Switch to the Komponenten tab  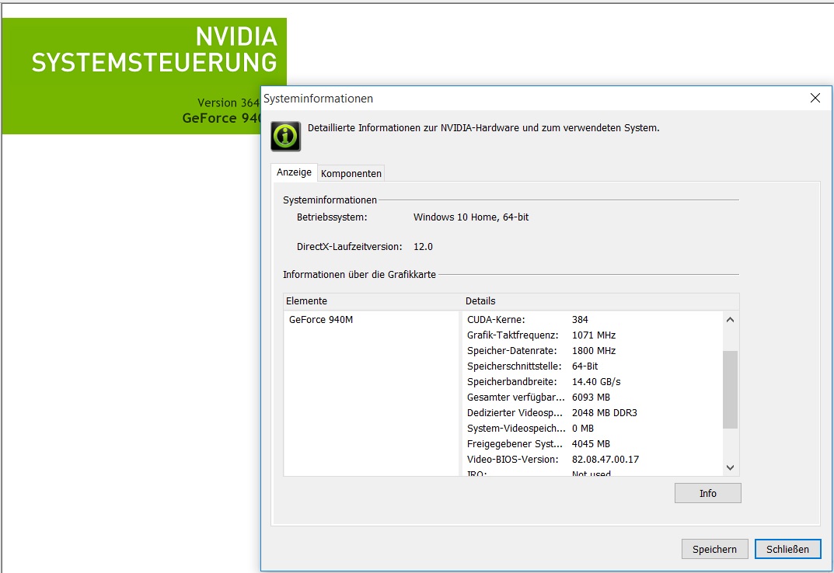pos(351,173)
